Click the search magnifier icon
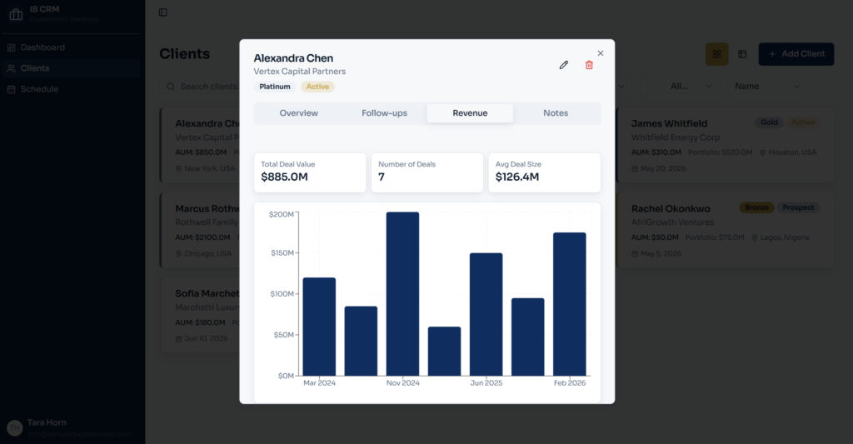 coord(171,87)
